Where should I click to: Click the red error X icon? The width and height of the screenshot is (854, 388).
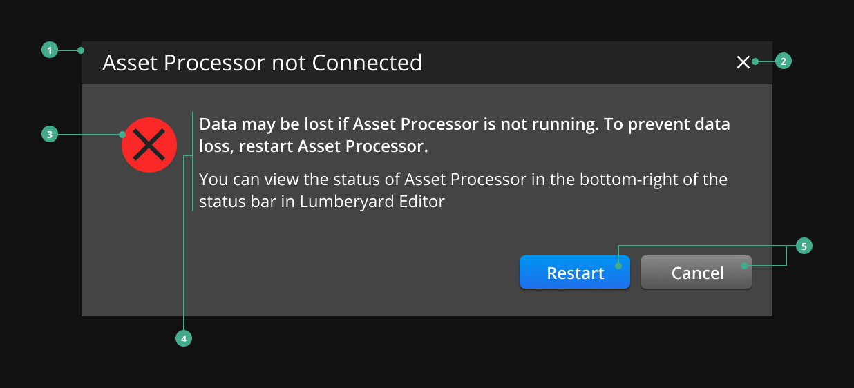click(x=149, y=145)
